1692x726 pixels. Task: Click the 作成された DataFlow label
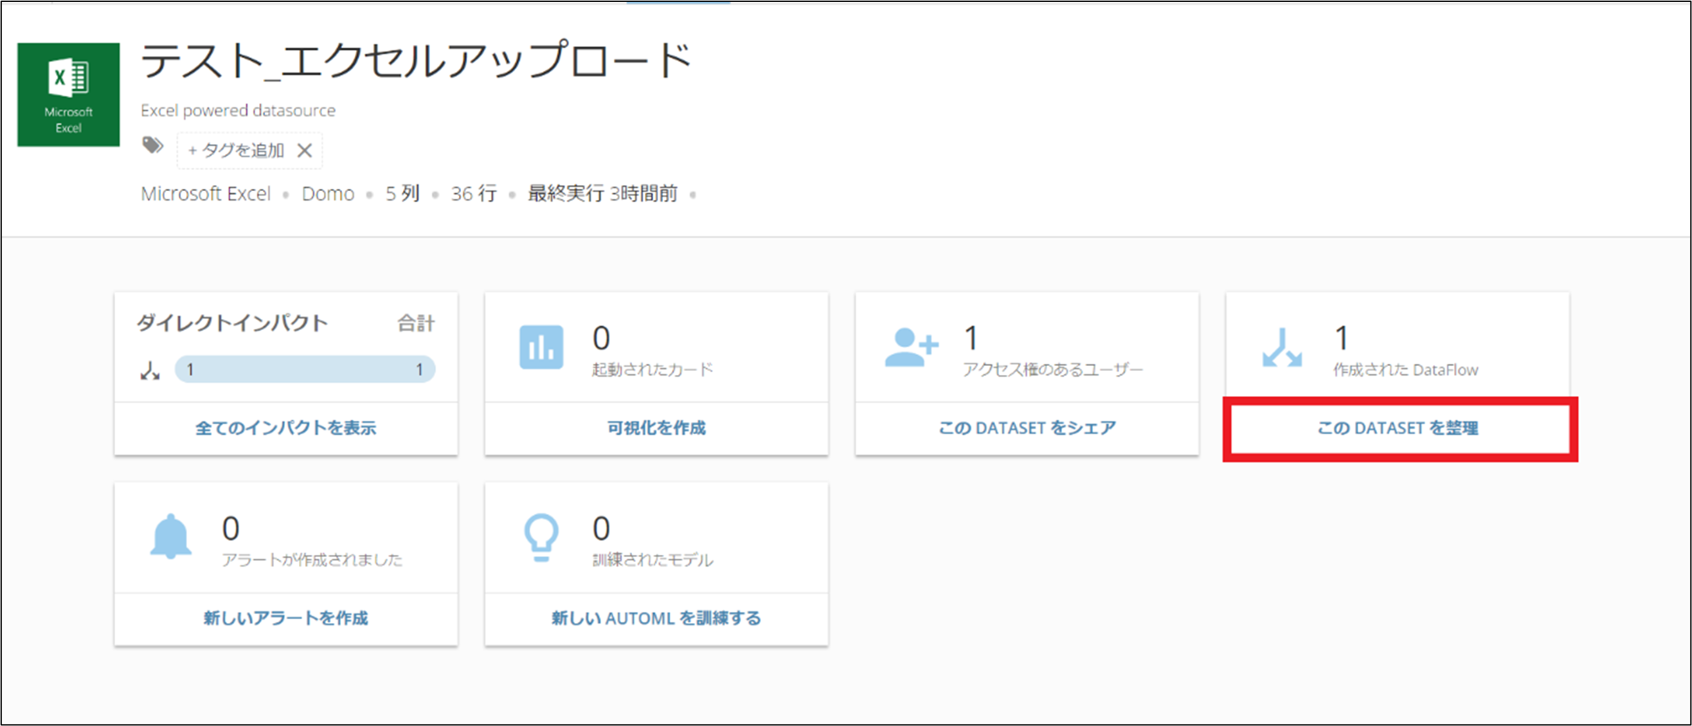click(1406, 370)
